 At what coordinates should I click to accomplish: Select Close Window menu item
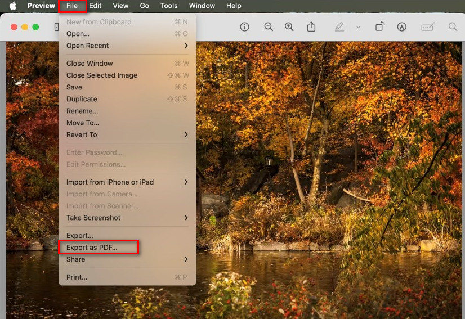128,64
